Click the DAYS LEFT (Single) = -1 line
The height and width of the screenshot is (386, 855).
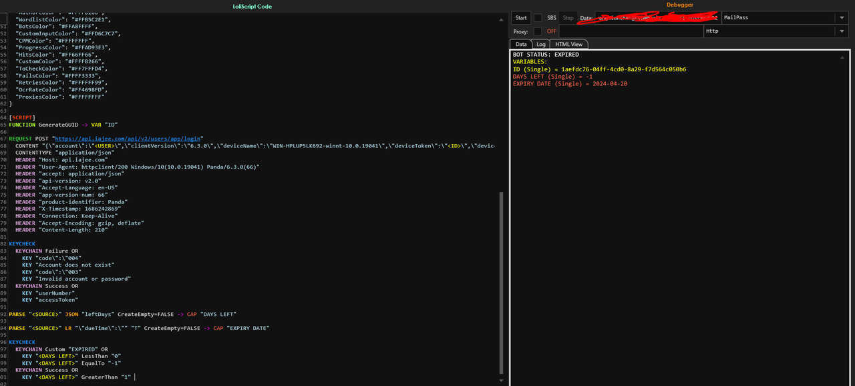(552, 77)
